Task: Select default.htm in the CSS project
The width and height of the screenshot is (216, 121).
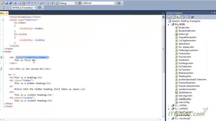Action: pyautogui.click(x=184, y=44)
